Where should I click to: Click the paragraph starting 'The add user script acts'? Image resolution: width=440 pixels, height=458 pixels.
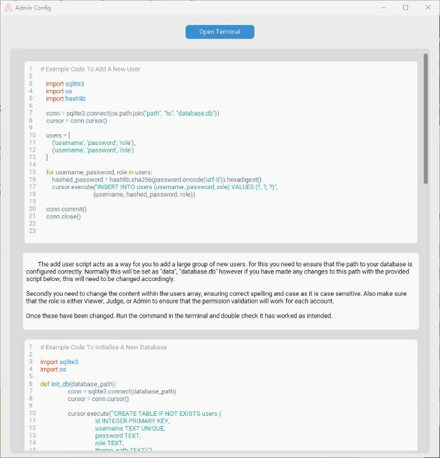219,271
